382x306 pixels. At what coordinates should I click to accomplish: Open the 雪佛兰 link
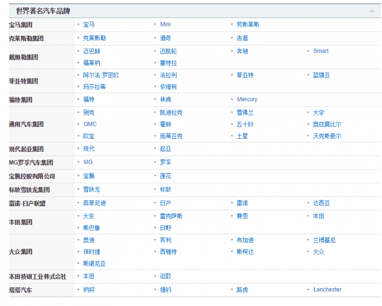coord(245,113)
